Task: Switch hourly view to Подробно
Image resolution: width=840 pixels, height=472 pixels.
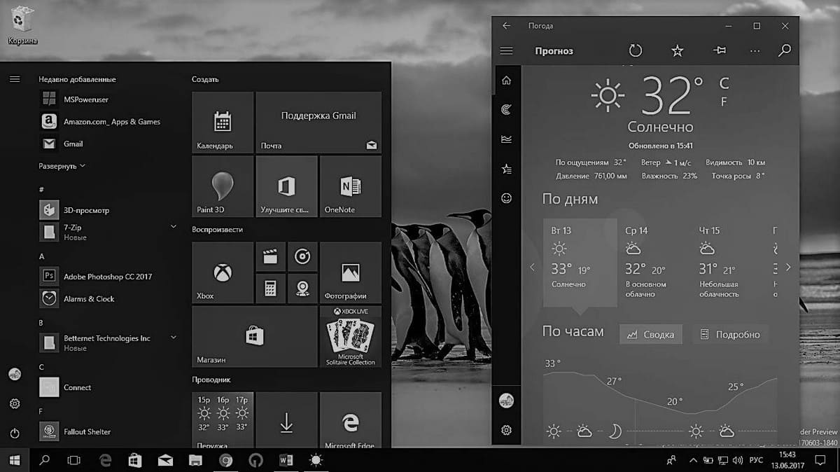Action: (x=731, y=334)
